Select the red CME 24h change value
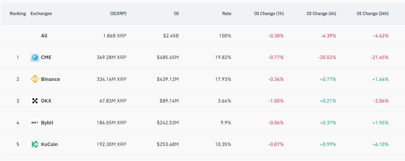Viewport: 405px width, 161px height. (380, 57)
